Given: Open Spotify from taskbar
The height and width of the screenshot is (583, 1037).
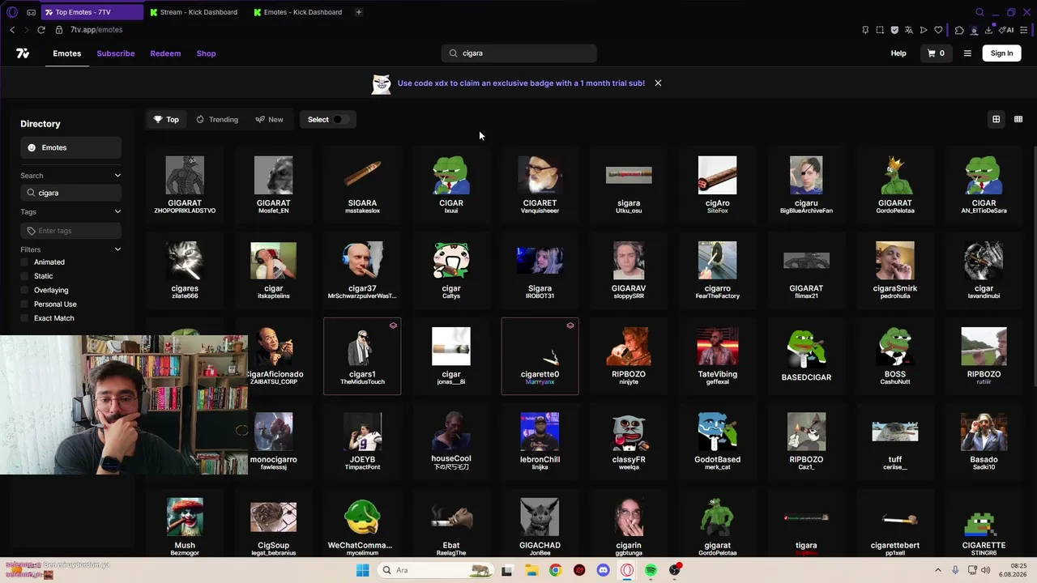Looking at the screenshot, I should pyautogui.click(x=651, y=570).
